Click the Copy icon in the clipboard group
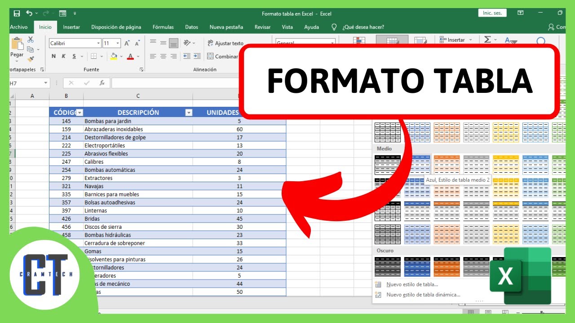The height and width of the screenshot is (323, 575). coord(31,49)
